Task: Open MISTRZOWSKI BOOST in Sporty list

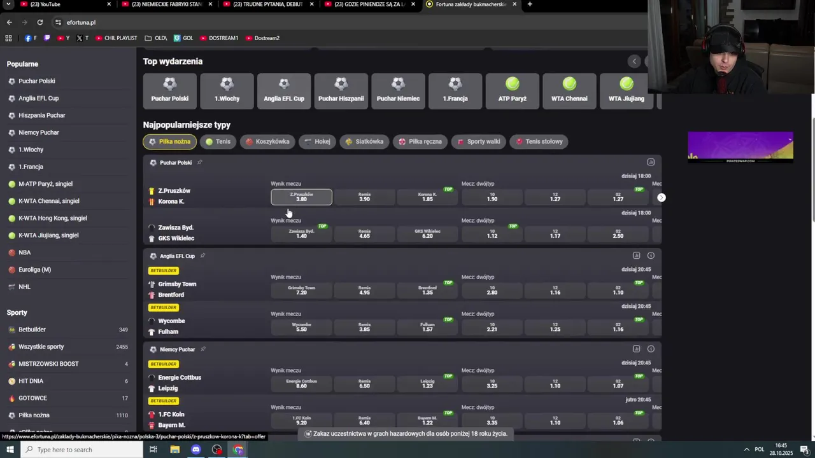Action: 67,364
